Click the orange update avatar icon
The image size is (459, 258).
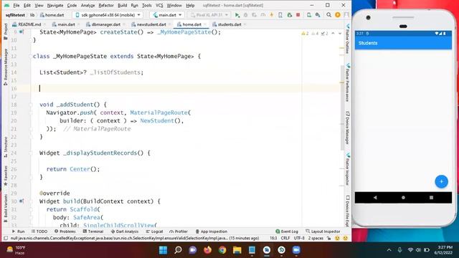pos(338,15)
